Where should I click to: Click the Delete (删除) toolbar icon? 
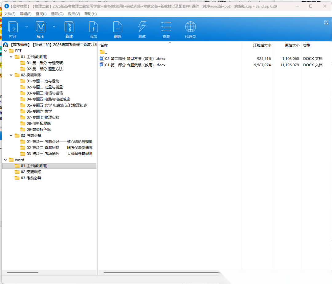coord(118,27)
